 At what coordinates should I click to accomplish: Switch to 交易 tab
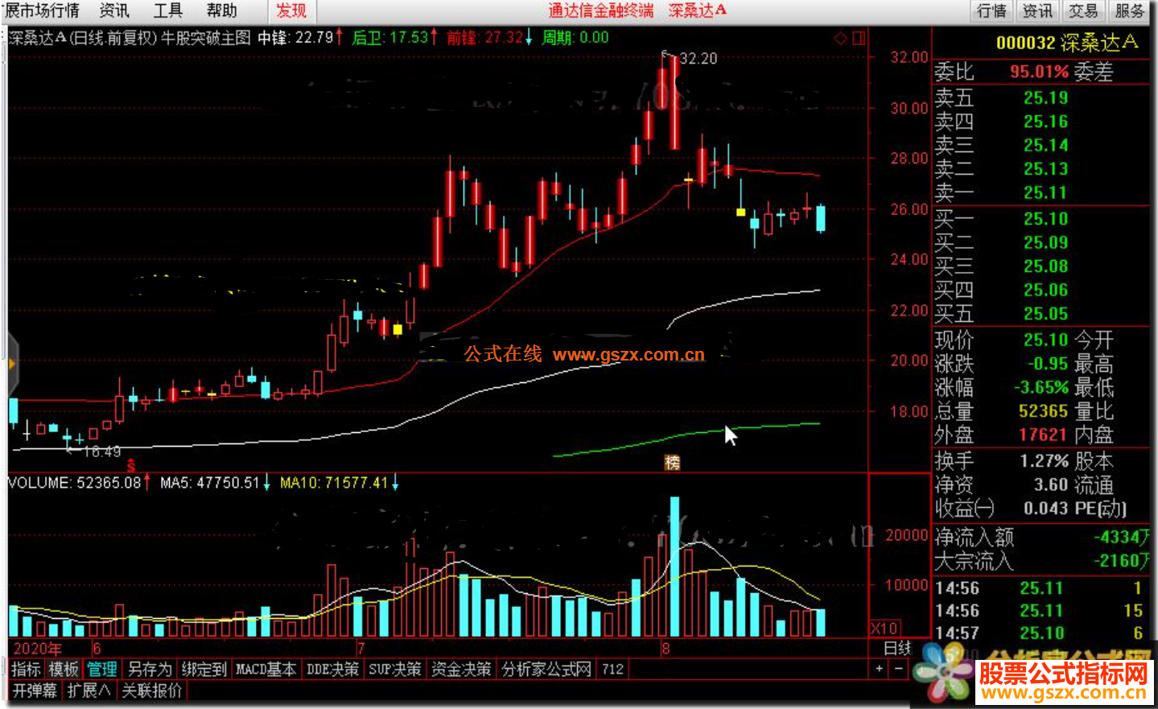click(1083, 10)
